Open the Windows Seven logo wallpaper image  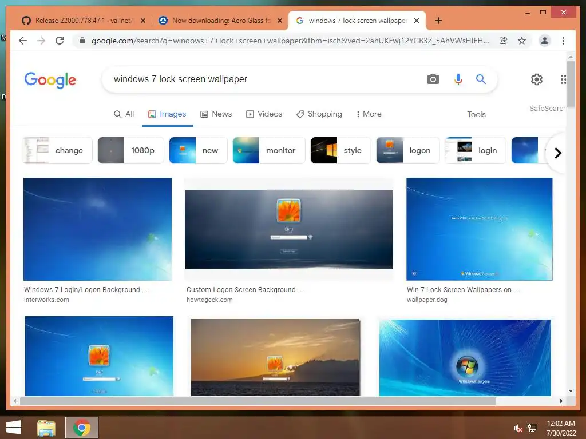(465, 358)
